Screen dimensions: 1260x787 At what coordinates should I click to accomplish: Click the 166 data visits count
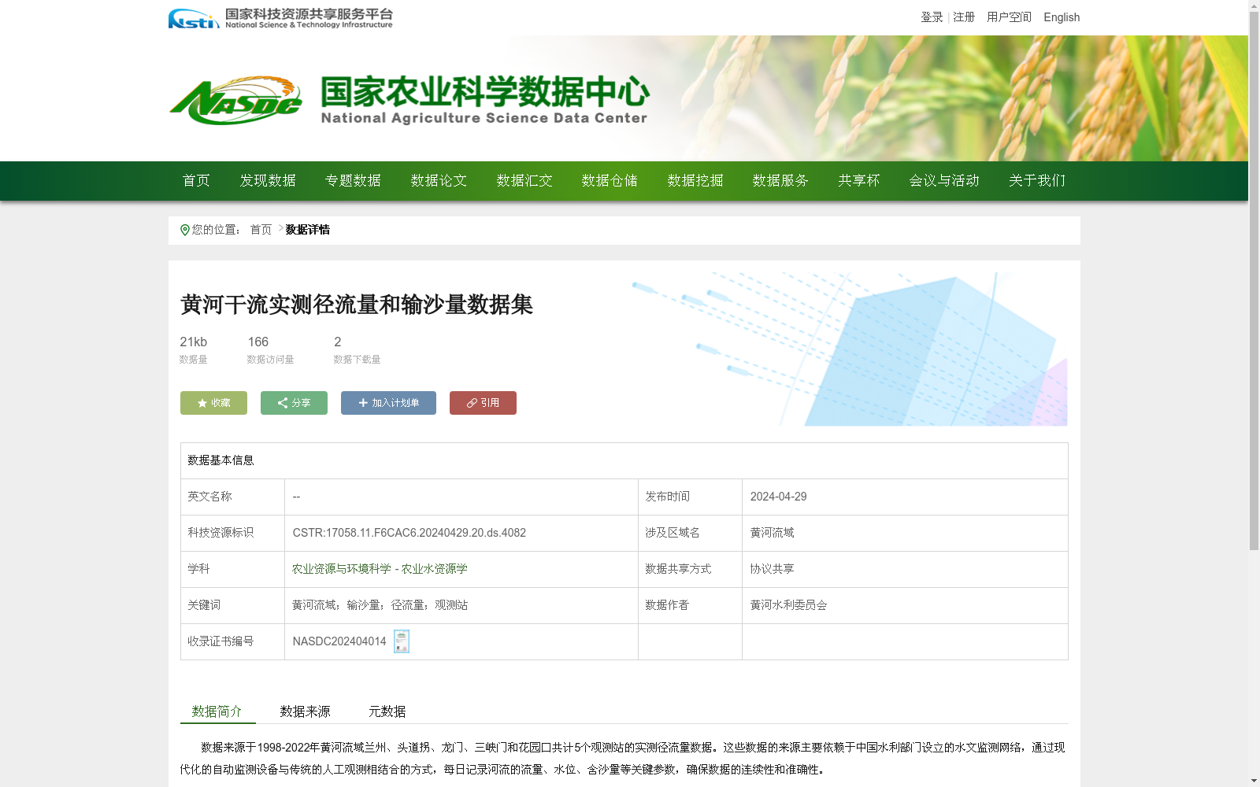(x=258, y=342)
